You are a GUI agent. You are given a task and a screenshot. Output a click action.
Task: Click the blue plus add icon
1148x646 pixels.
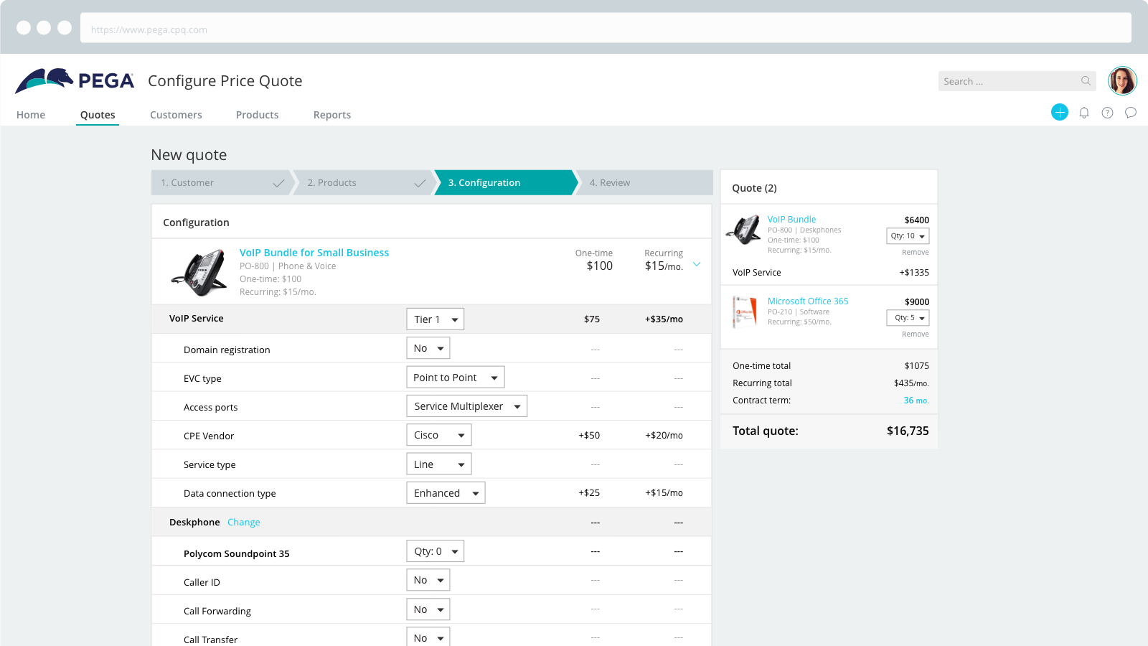pyautogui.click(x=1060, y=112)
